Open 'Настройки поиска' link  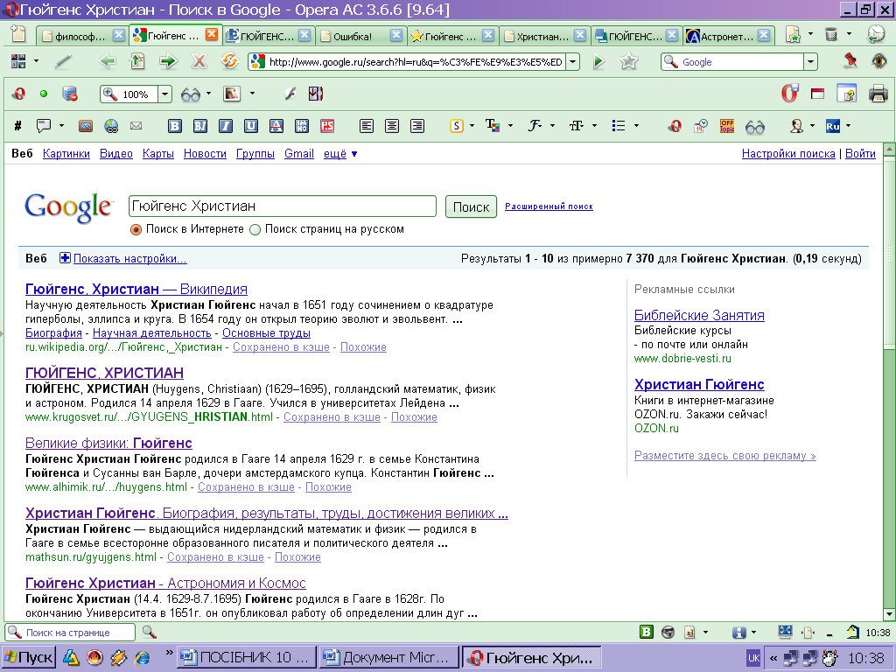point(788,154)
